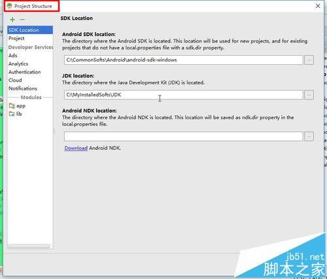Click the JDK location path field
This screenshot has height=279, width=327.
pos(184,95)
